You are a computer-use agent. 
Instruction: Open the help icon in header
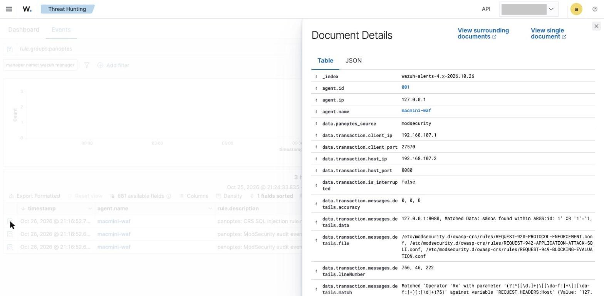pyautogui.click(x=595, y=9)
